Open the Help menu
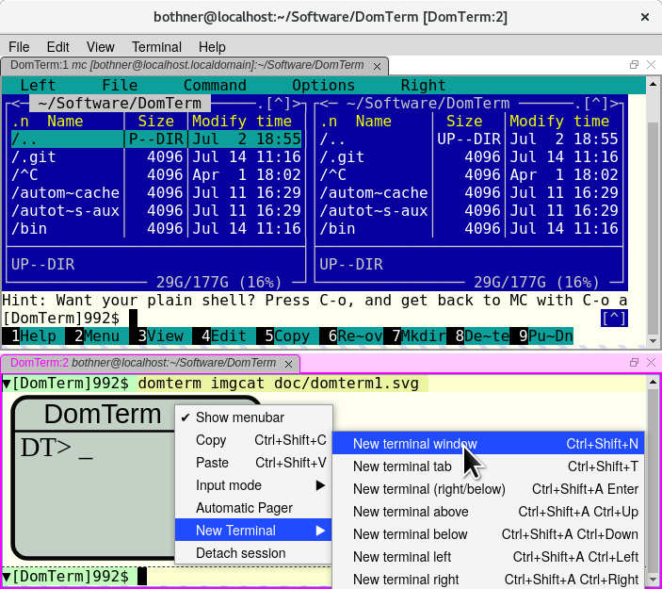Screen dimensions: 662x589 [212, 47]
